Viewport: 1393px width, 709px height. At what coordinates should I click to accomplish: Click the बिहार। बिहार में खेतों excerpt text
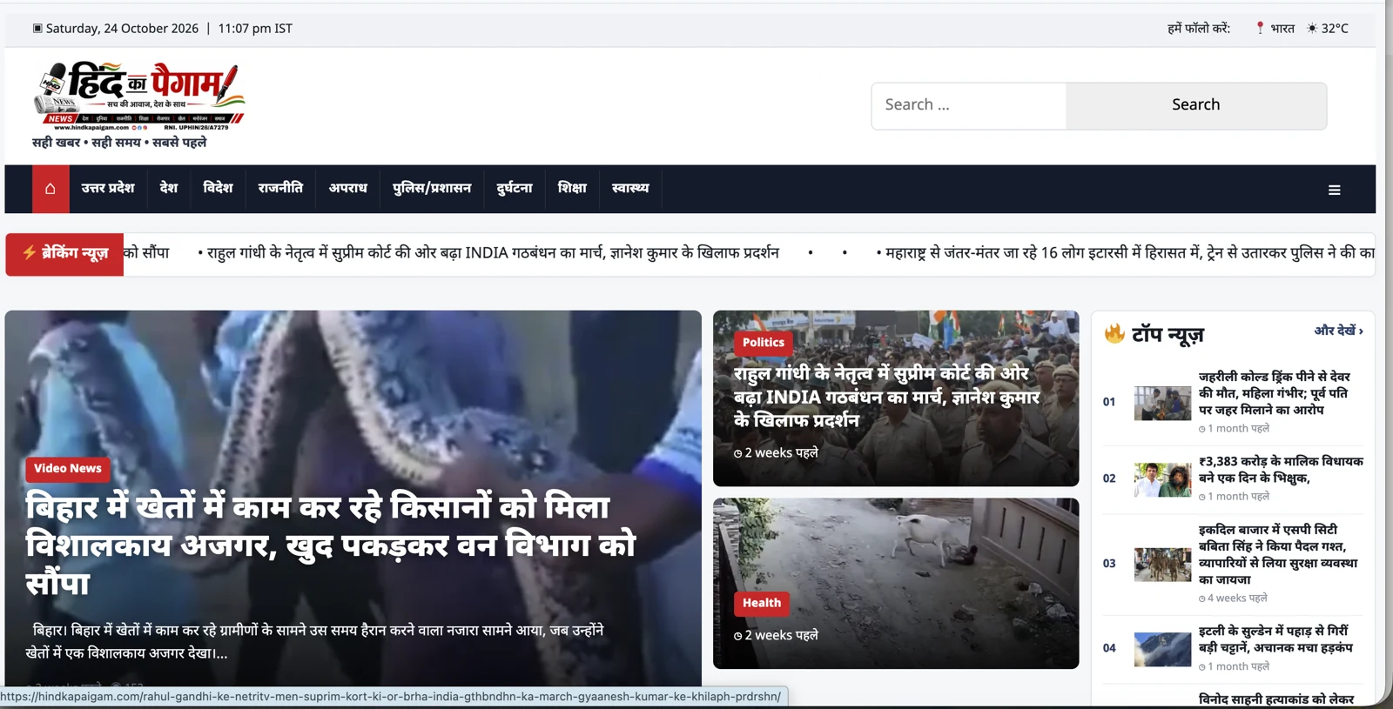point(314,641)
